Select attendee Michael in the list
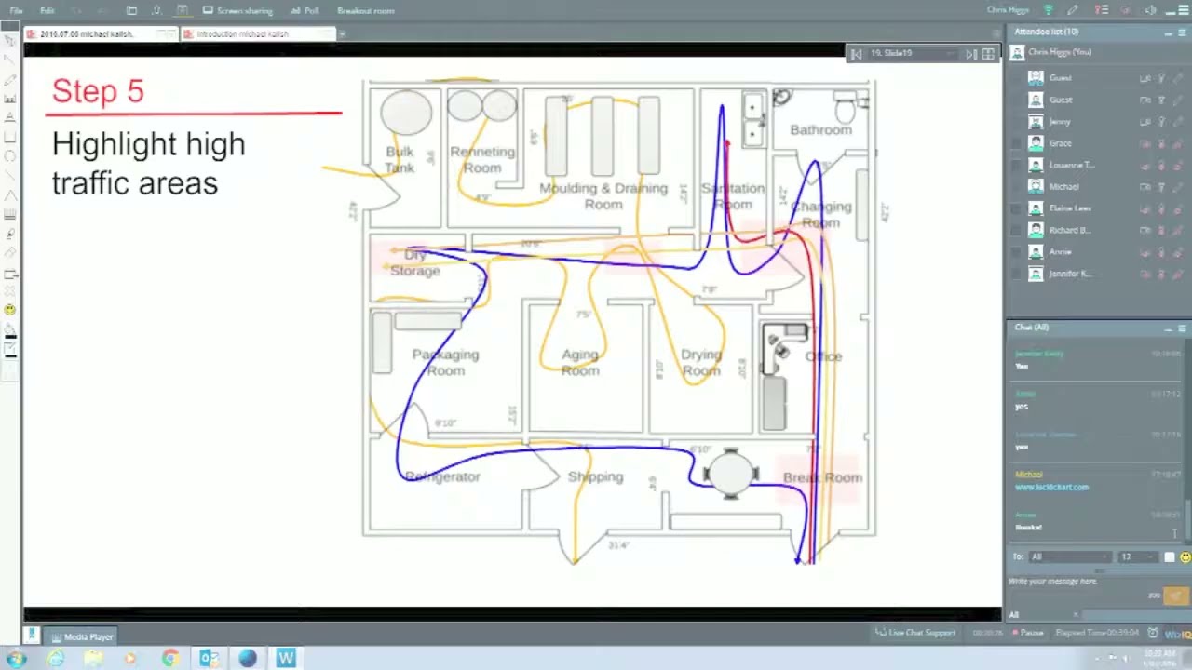 1063,187
